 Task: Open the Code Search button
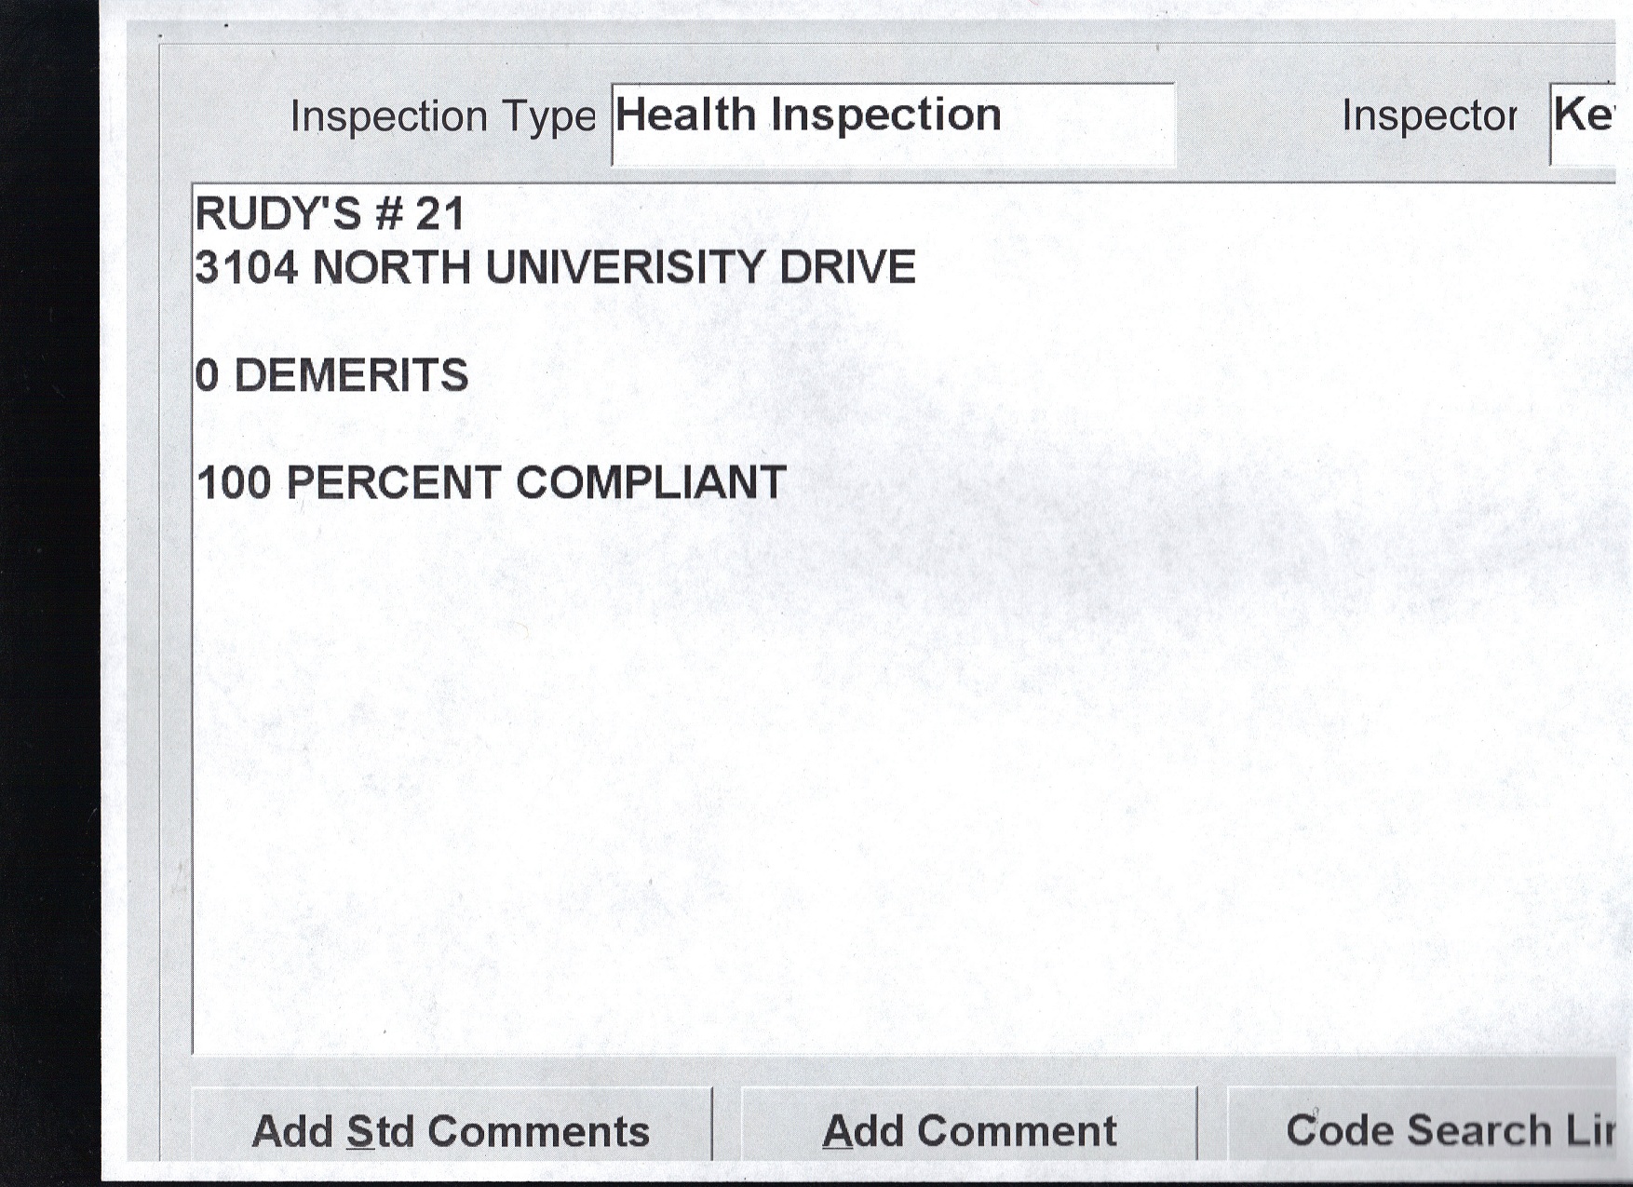point(1434,1130)
